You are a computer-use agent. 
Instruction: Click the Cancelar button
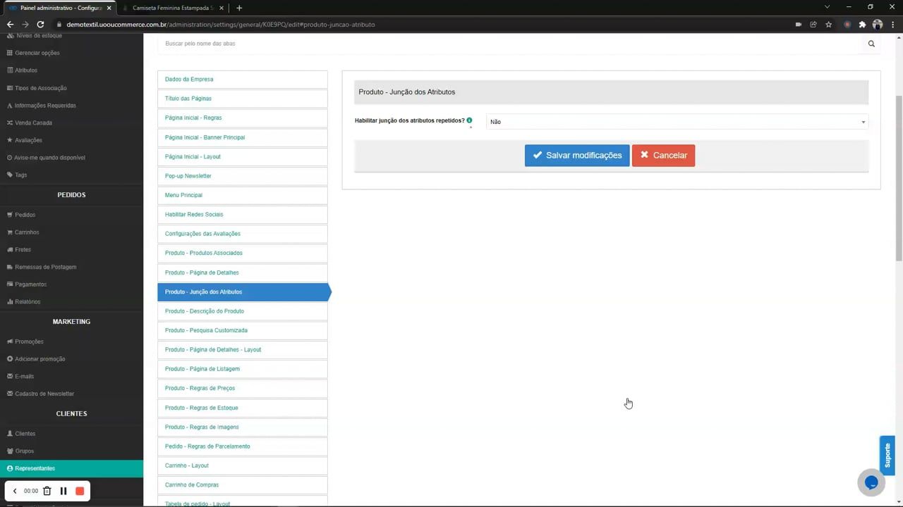point(662,155)
